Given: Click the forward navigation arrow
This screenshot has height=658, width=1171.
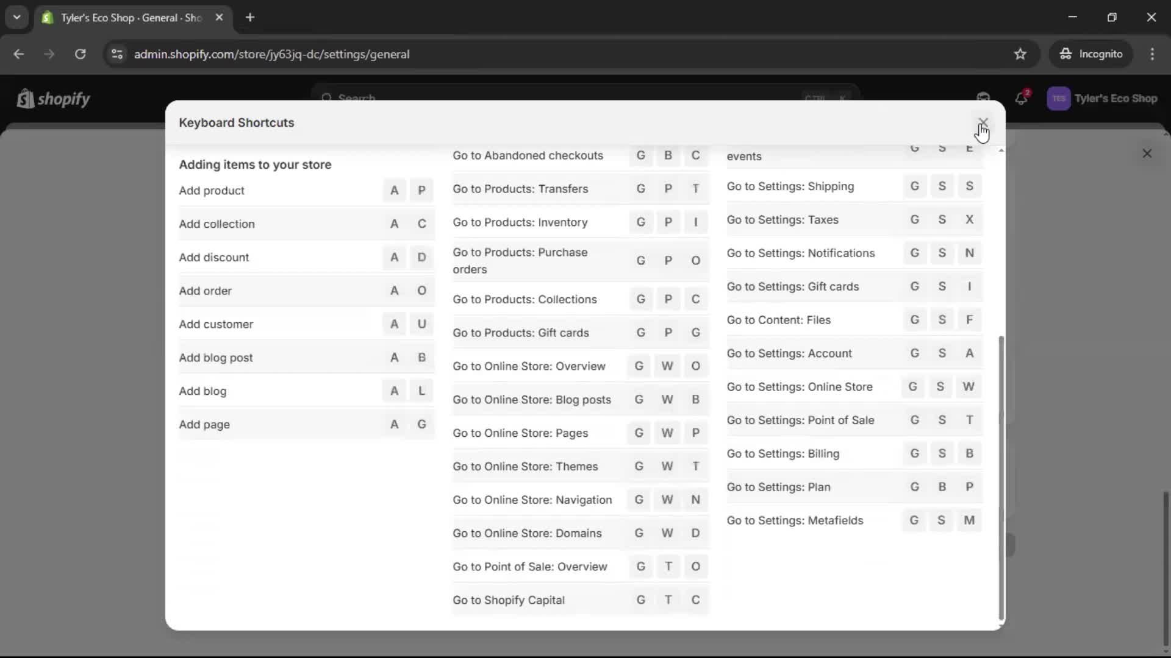Looking at the screenshot, I should (x=49, y=54).
